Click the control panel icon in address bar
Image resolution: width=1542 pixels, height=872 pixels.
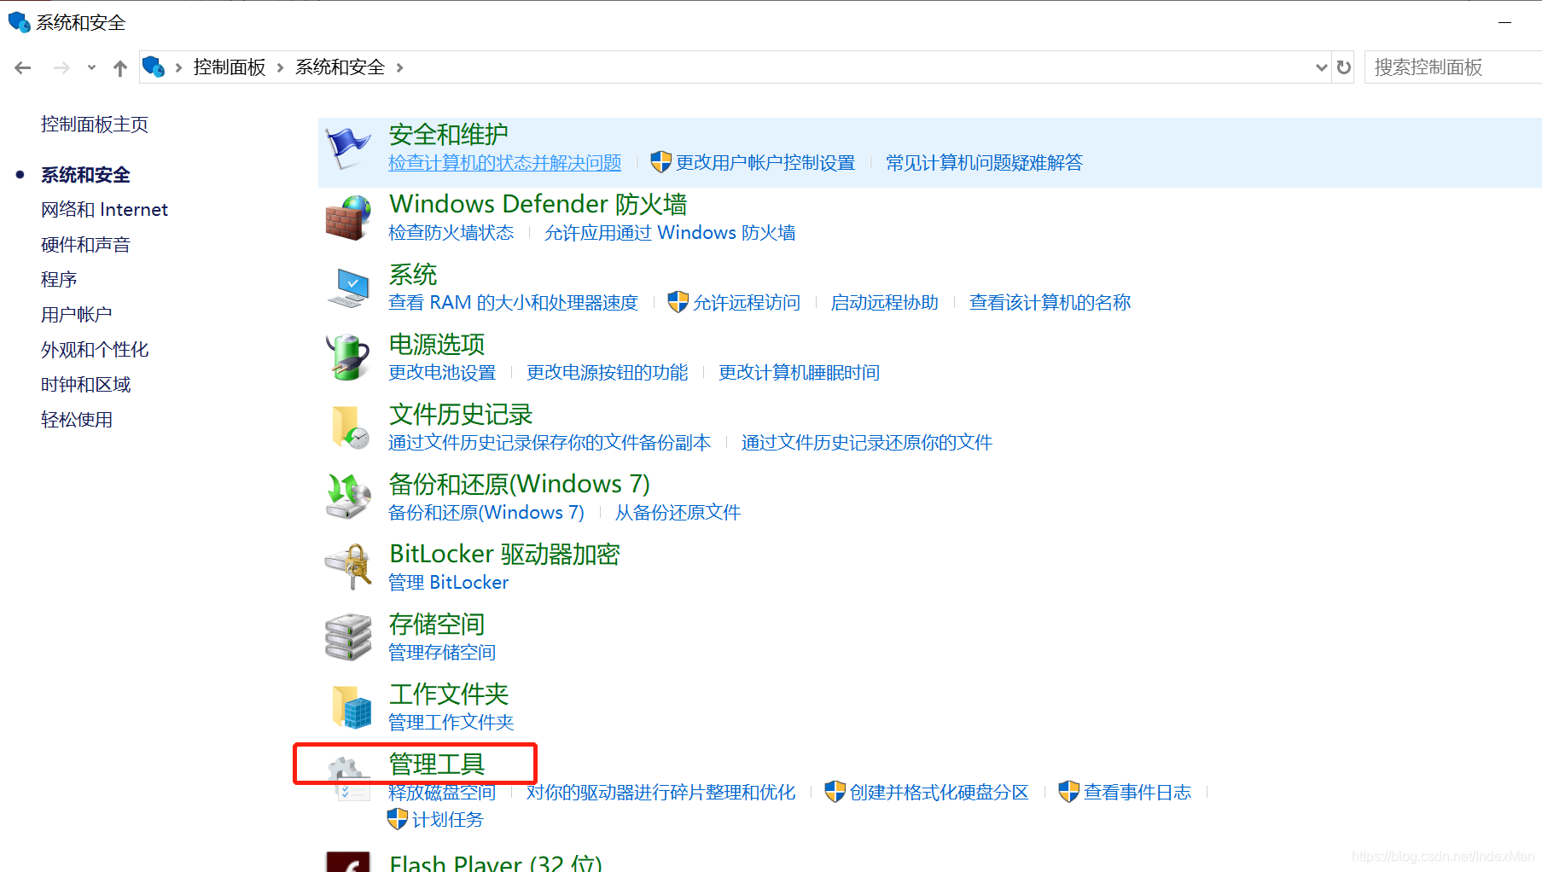(x=154, y=67)
